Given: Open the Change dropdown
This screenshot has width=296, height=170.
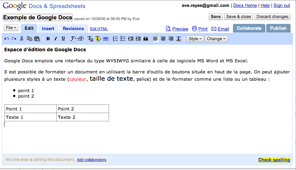Looking at the screenshot, I should coord(216,39).
